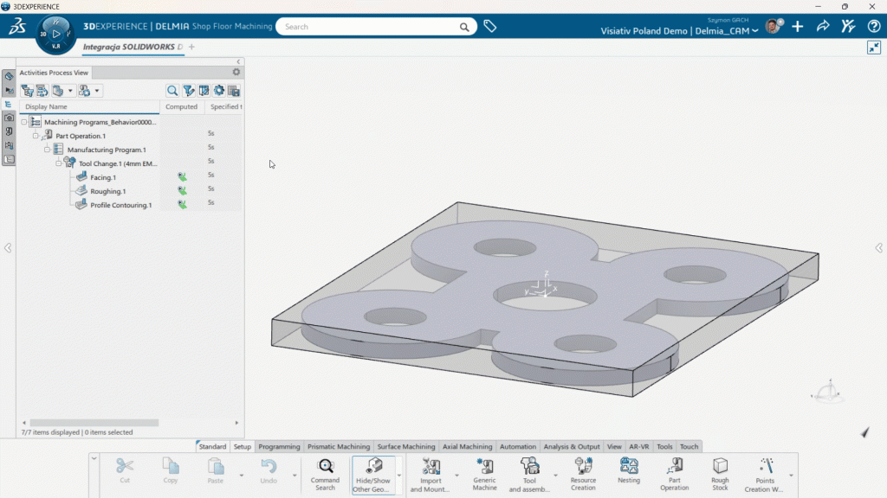
Task: Click the column customization icon
Action: coord(204,90)
